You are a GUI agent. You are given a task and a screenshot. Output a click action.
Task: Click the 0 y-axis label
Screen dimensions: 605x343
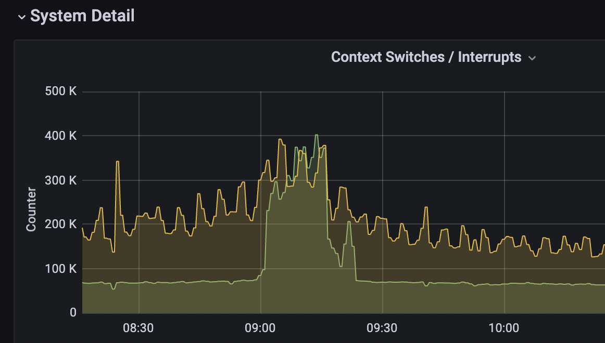pos(72,313)
